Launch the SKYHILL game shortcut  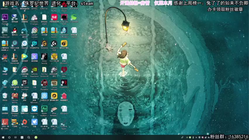[x=34, y=5]
